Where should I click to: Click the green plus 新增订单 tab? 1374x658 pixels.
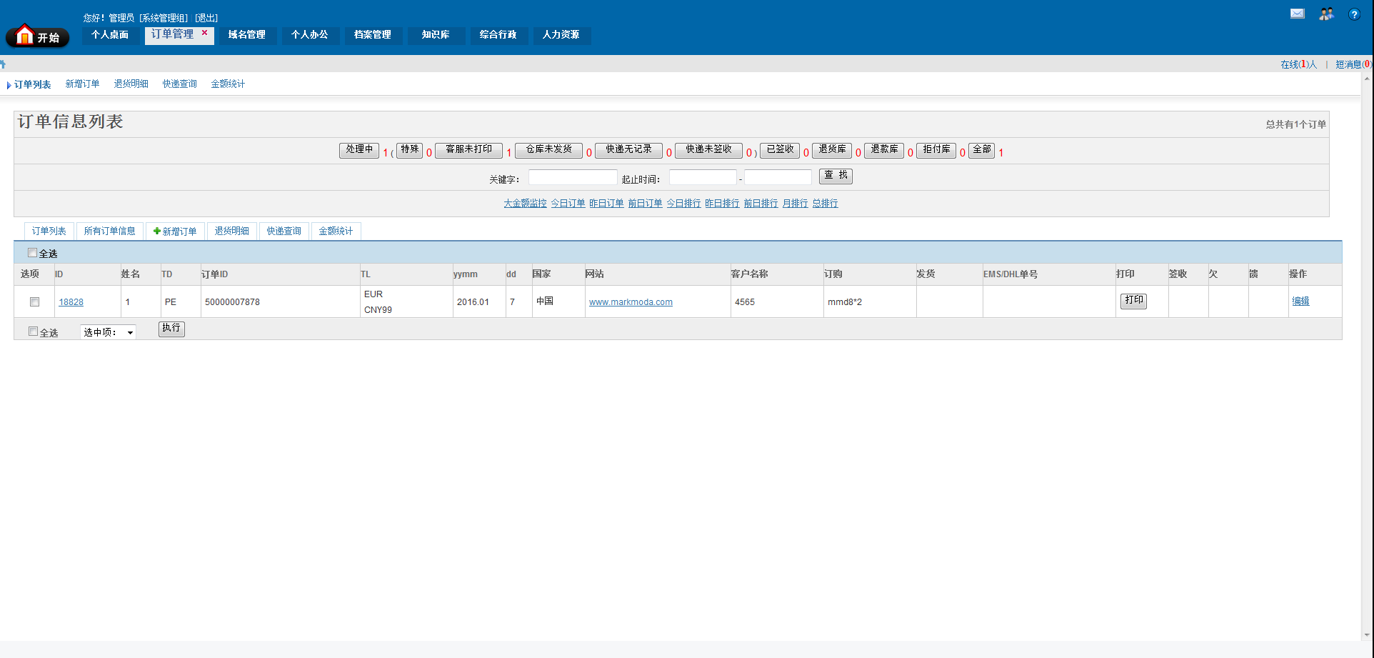click(175, 231)
